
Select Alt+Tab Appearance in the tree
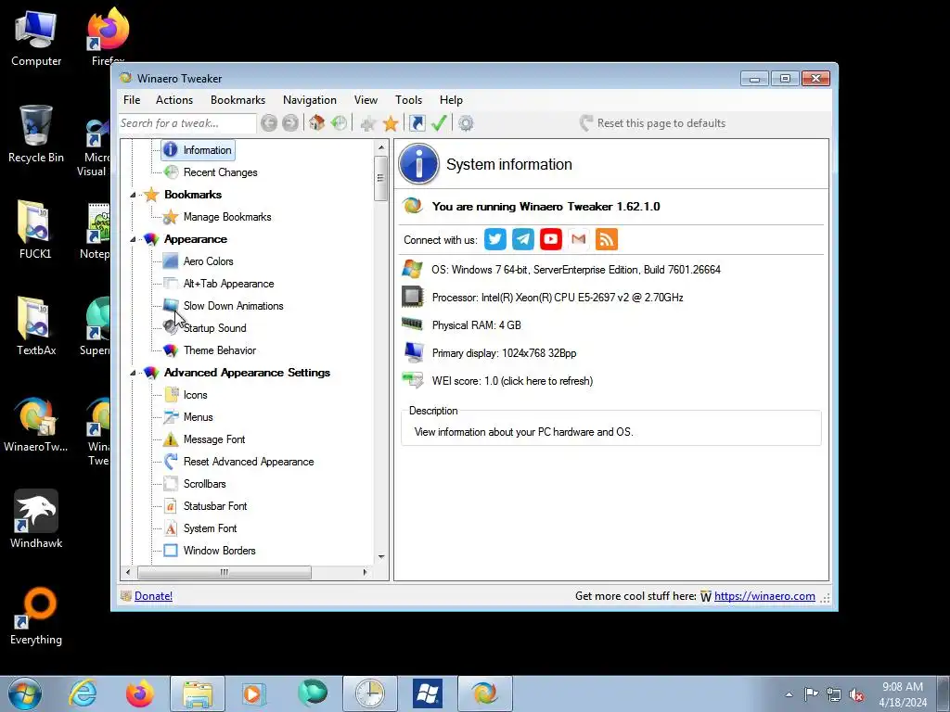pyautogui.click(x=228, y=284)
